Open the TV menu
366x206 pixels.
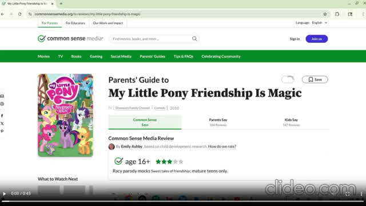(61, 57)
